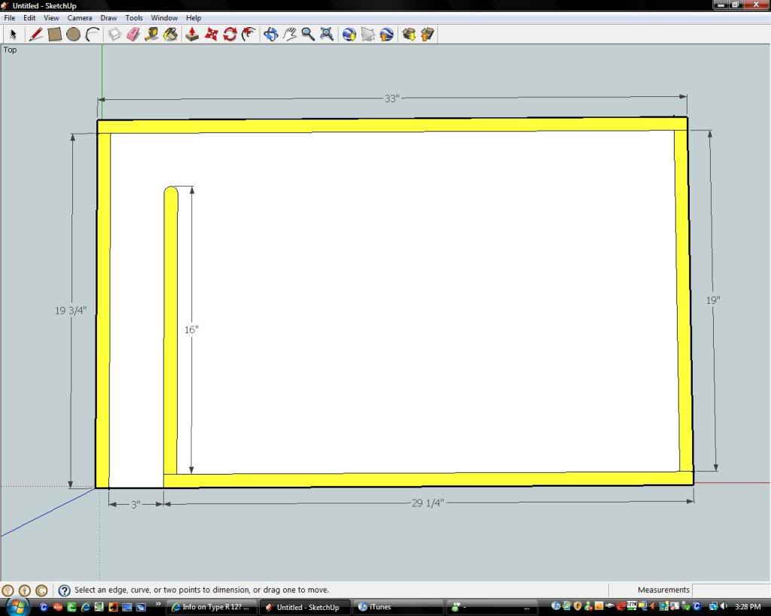
Task: Choose the Select arrow tool
Action: click(14, 35)
